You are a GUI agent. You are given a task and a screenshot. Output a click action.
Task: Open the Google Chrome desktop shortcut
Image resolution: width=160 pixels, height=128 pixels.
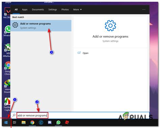pos(7,68)
